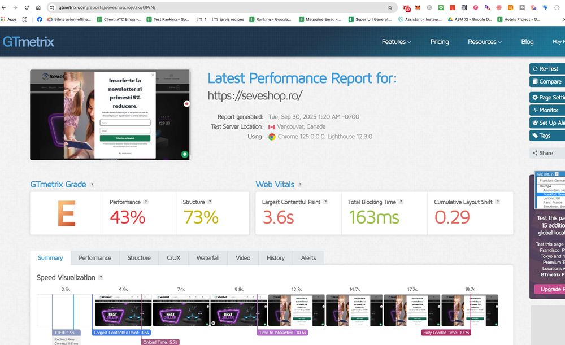
Task: Open the seveshop.ro page screenshot thumbnail
Action: [x=110, y=115]
